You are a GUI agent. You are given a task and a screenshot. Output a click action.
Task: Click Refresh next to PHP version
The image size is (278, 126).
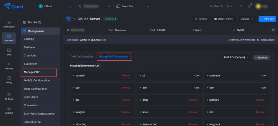(261, 57)
